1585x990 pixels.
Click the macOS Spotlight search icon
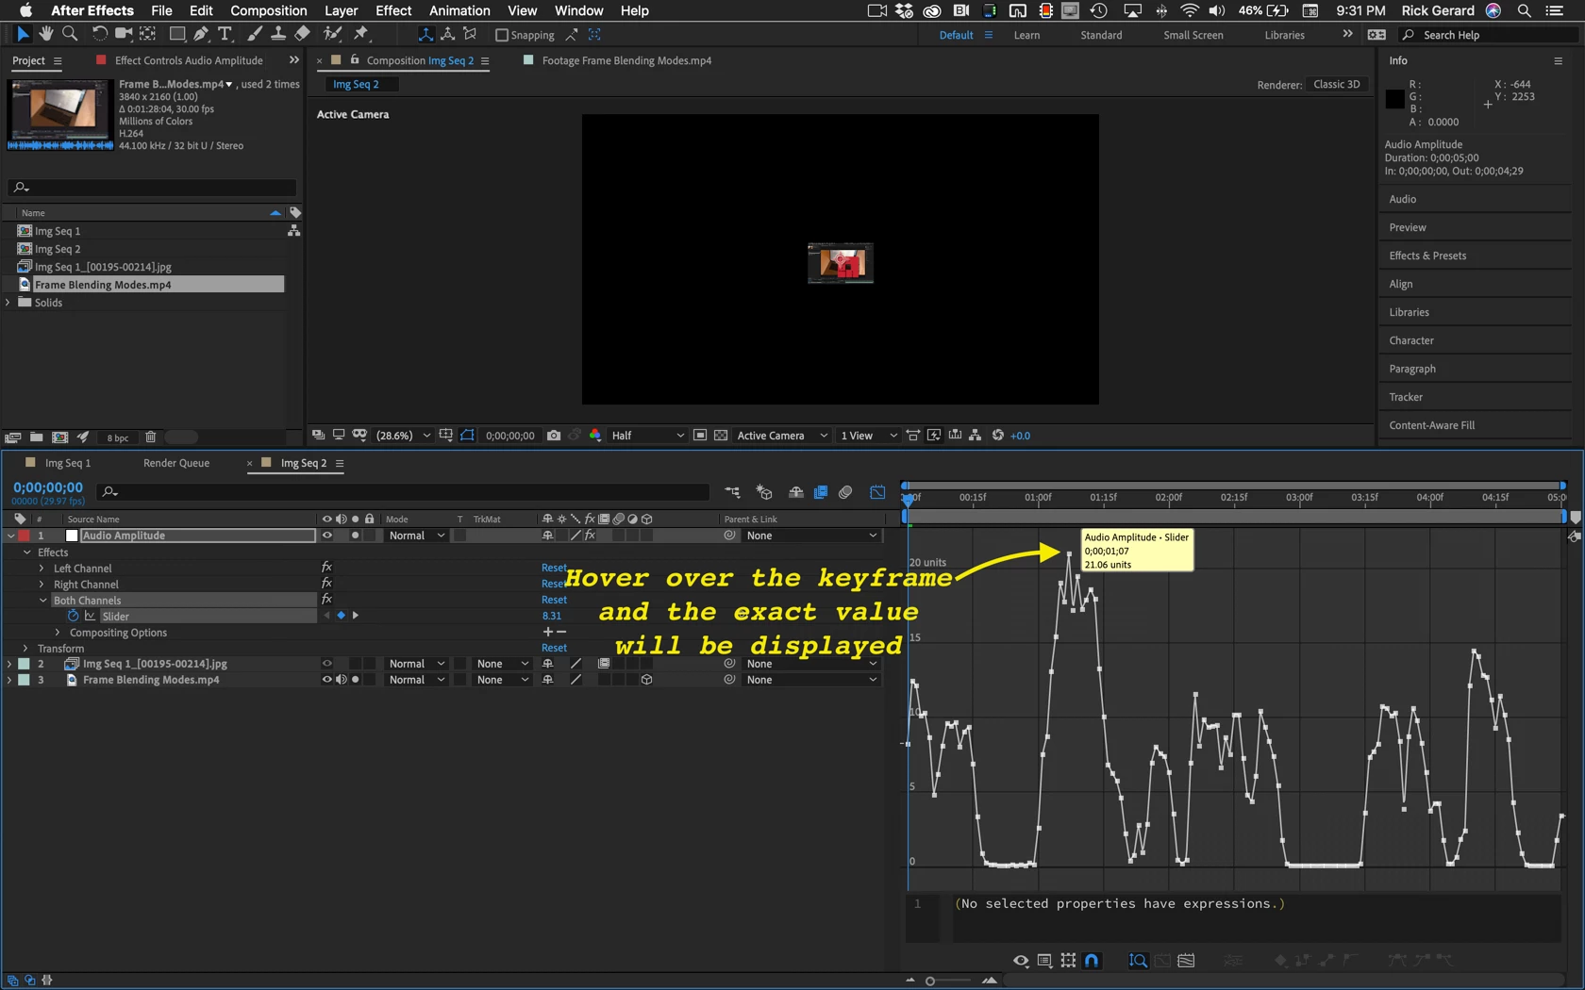point(1524,10)
